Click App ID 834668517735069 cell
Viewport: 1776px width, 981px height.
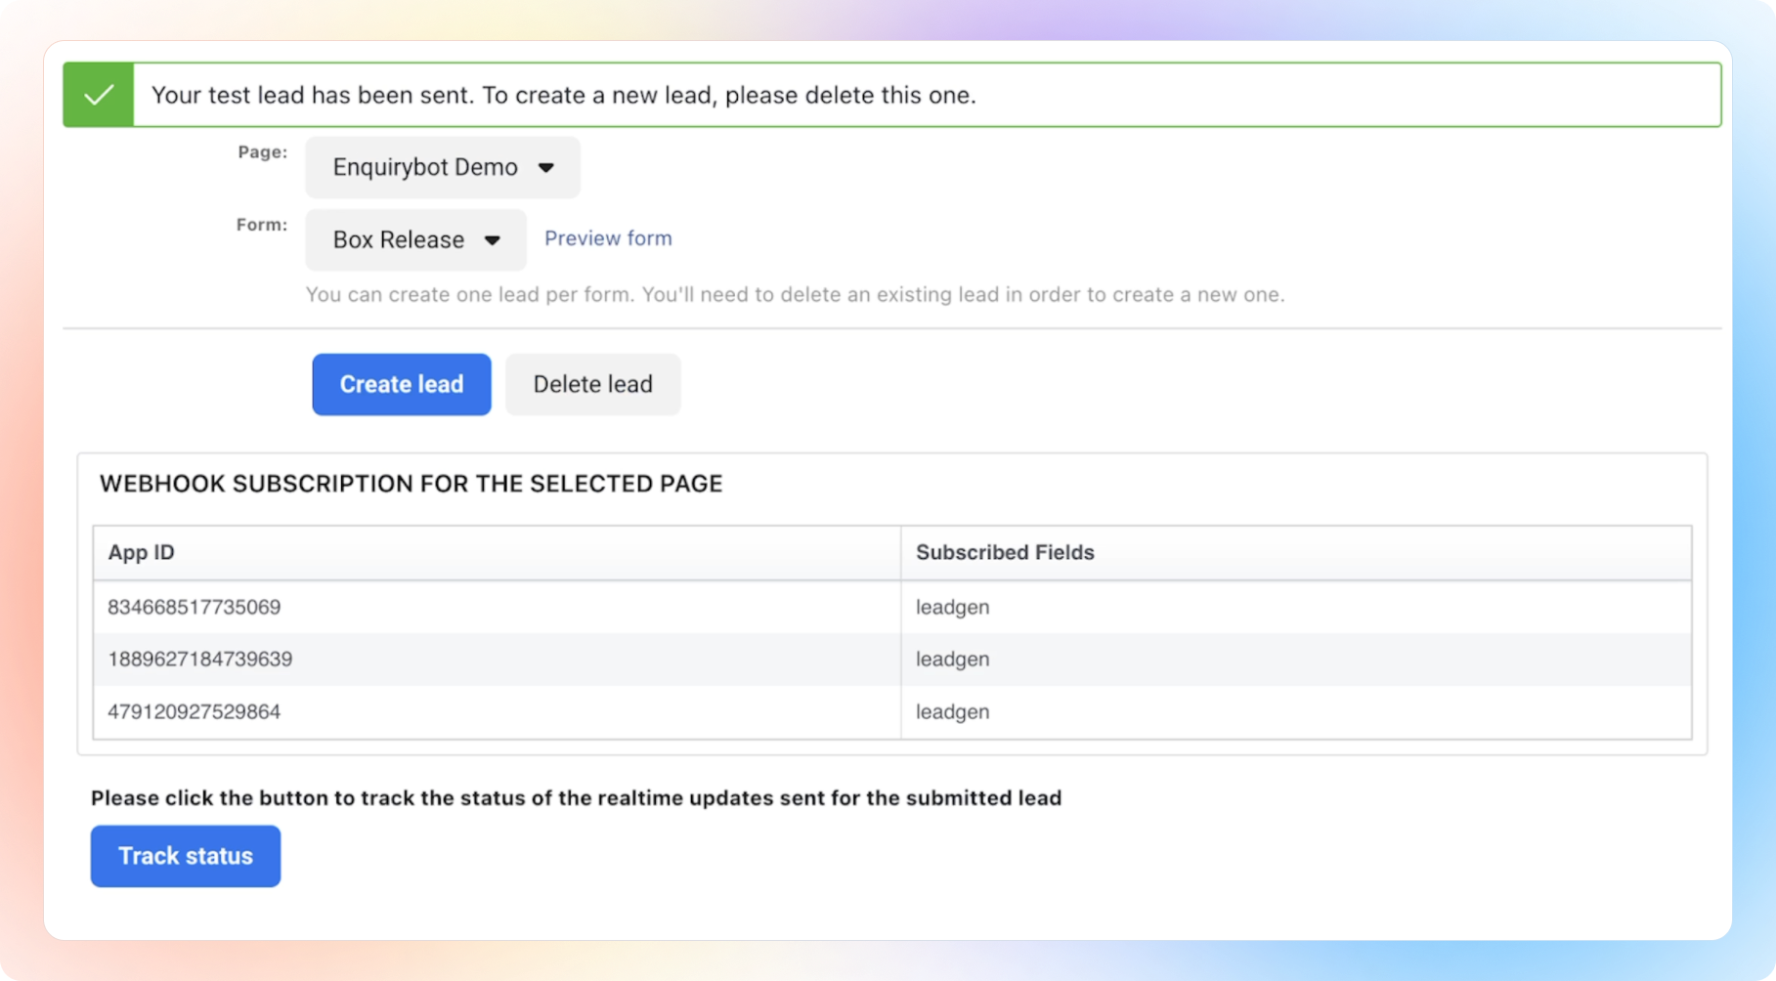coord(195,607)
